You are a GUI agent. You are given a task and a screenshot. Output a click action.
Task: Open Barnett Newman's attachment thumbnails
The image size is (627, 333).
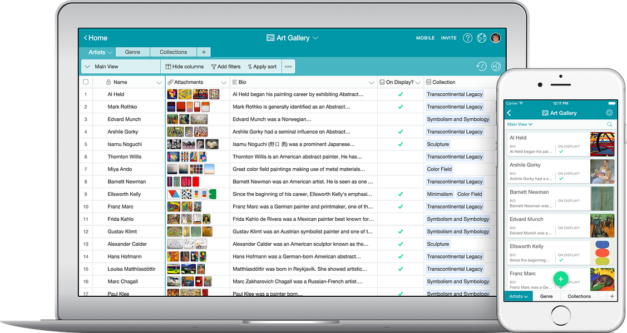point(182,182)
